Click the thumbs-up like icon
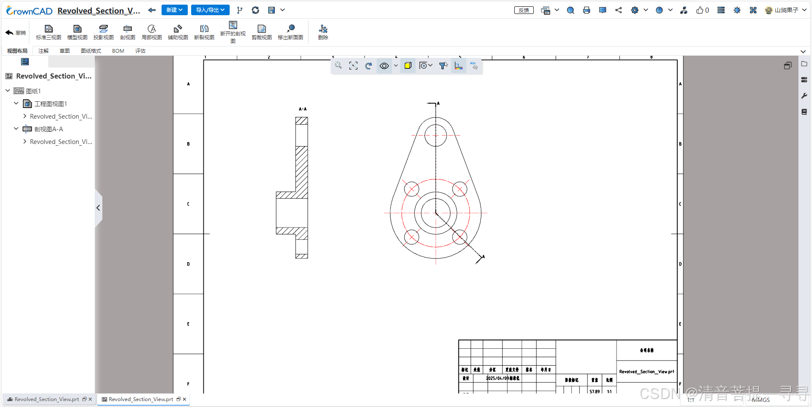Viewport: 812px width, 407px height. click(x=700, y=10)
